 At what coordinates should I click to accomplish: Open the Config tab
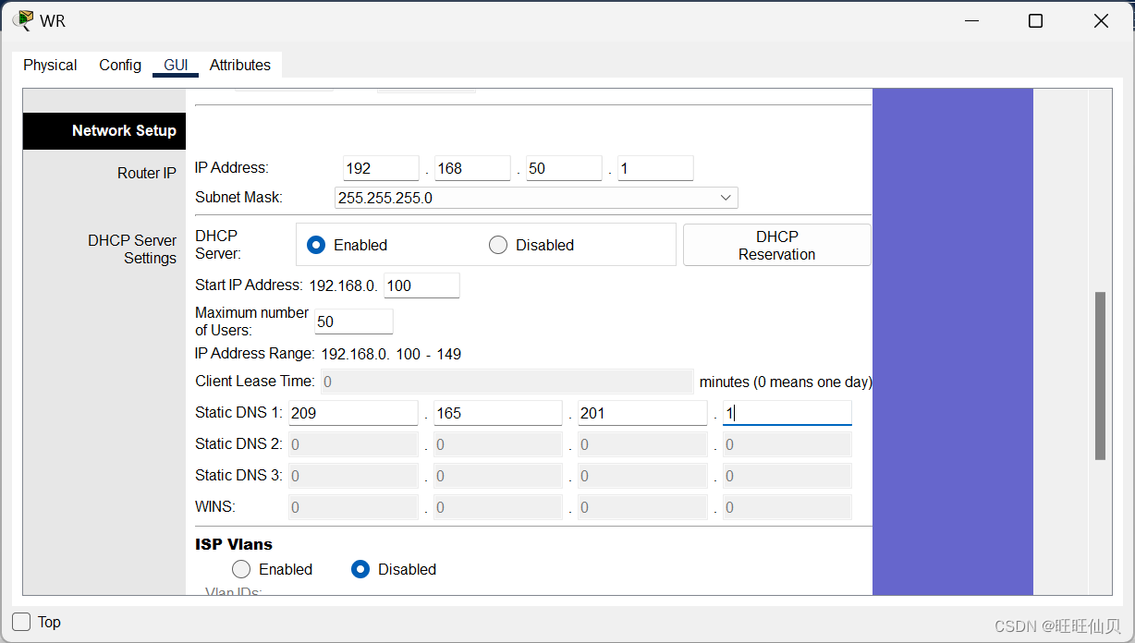pos(120,65)
